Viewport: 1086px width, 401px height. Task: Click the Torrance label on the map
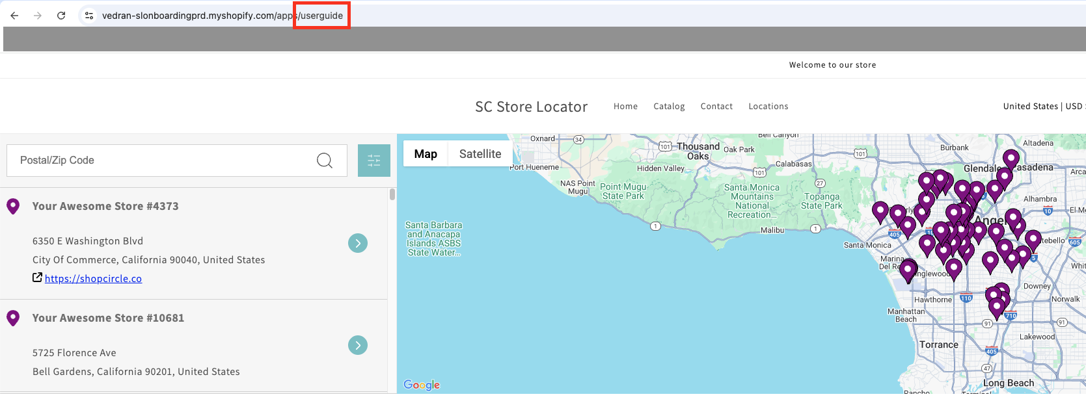pyautogui.click(x=938, y=344)
